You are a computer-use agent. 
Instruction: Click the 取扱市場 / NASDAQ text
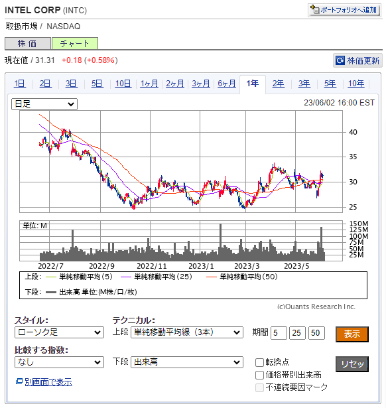43,27
